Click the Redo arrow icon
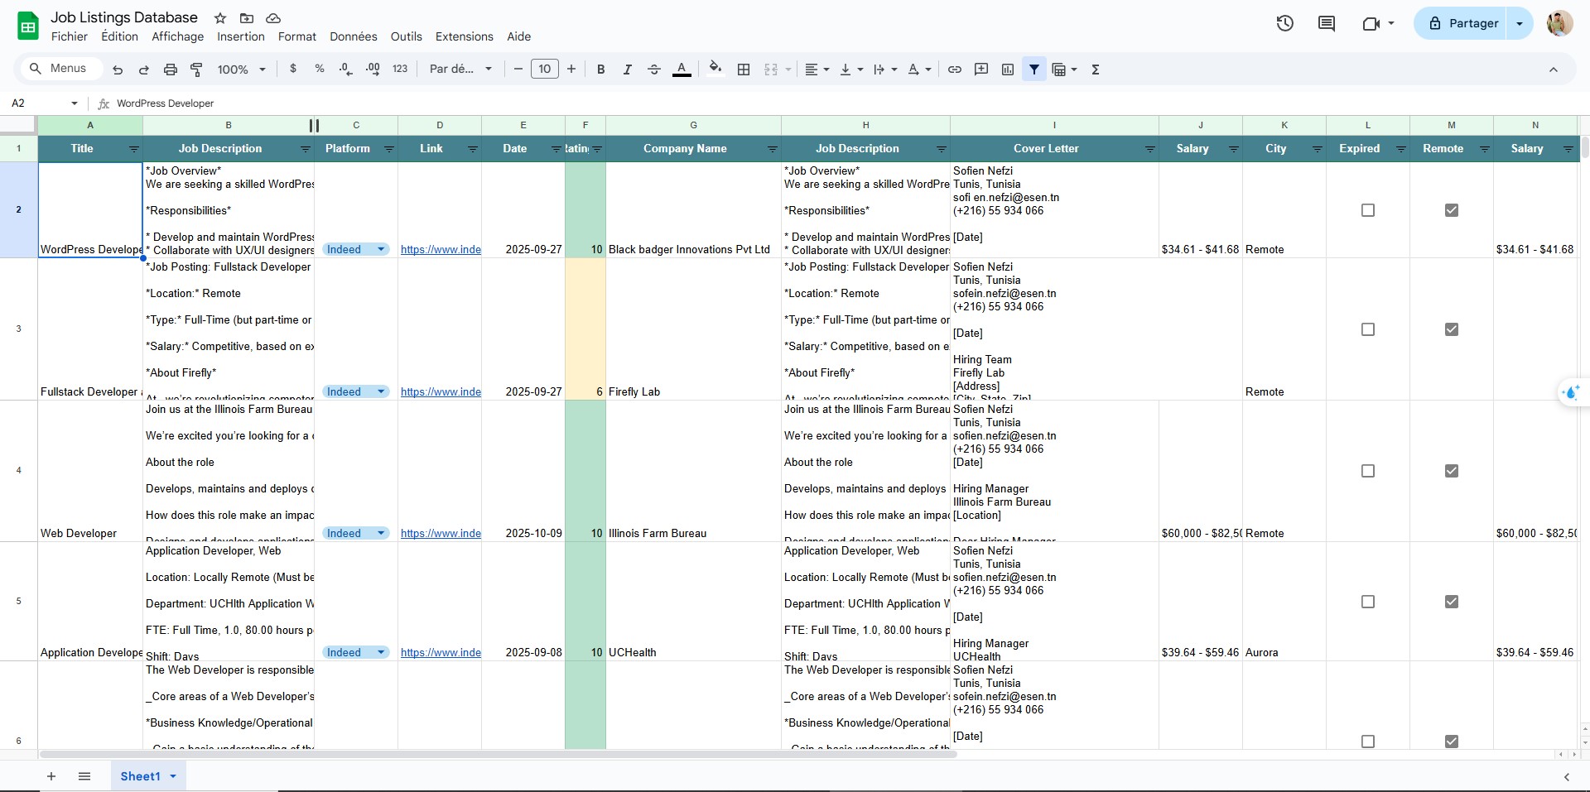1590x792 pixels. coord(144,70)
